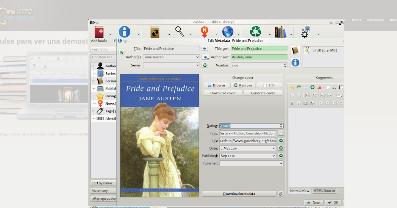The width and height of the screenshot is (397, 208).
Task: Click the copy icon in Comments toolbar
Action: pyautogui.click(x=328, y=87)
